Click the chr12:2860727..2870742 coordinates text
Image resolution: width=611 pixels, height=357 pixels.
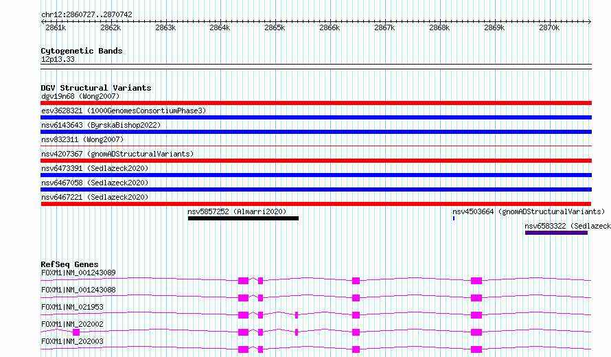tap(87, 14)
